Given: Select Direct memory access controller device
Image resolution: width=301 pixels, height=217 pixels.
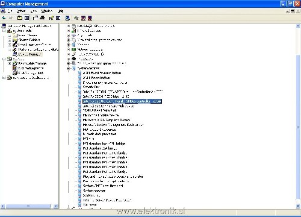Looking at the screenshot, I should 105,83.
